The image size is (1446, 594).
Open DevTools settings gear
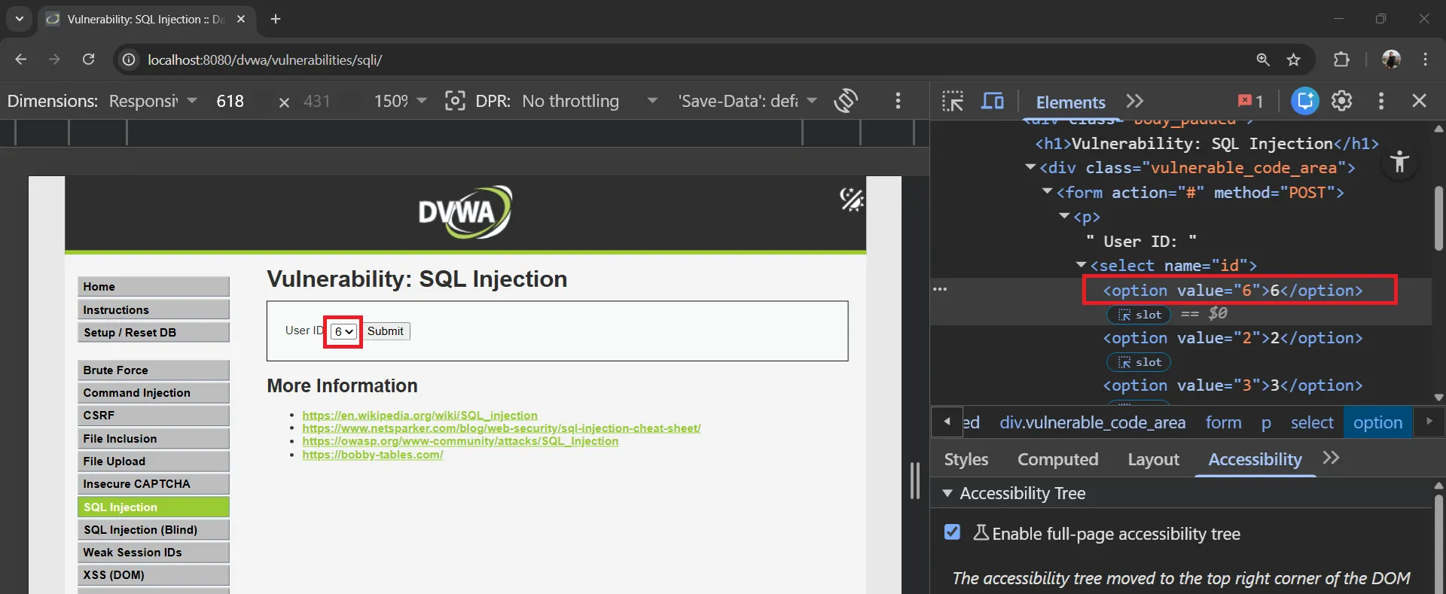(x=1342, y=101)
